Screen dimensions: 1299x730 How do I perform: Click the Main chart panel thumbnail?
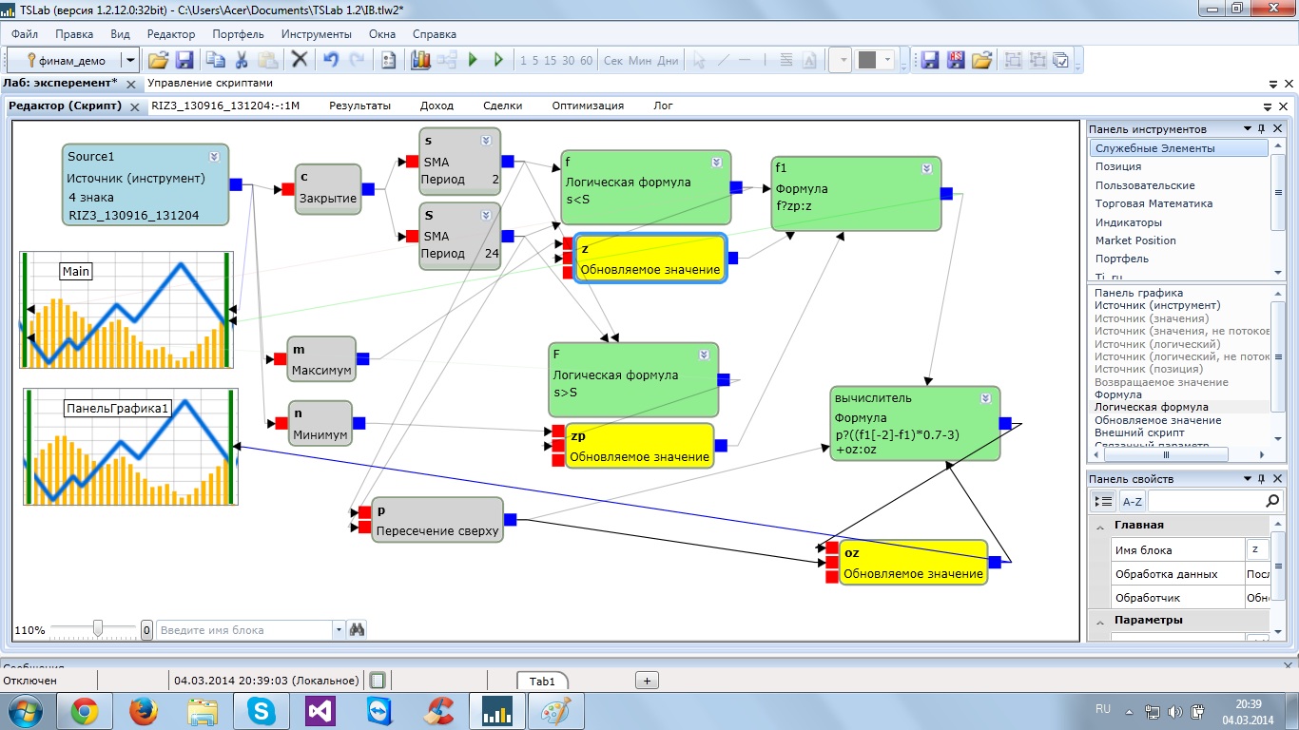[x=126, y=310]
